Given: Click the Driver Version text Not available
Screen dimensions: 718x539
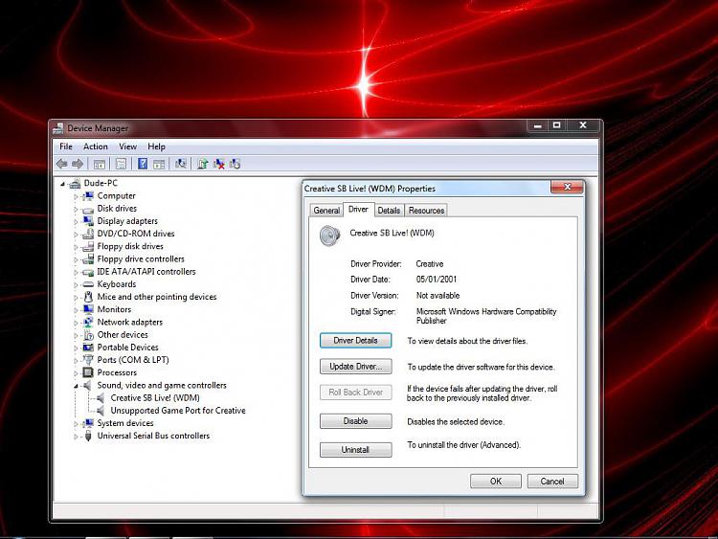Looking at the screenshot, I should point(438,296).
